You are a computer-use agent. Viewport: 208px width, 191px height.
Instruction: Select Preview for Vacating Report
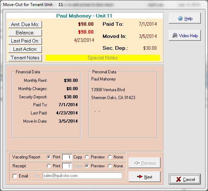tap(87, 157)
